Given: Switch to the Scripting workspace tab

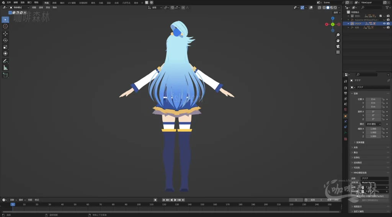Looking at the screenshot, I should 136,3.
